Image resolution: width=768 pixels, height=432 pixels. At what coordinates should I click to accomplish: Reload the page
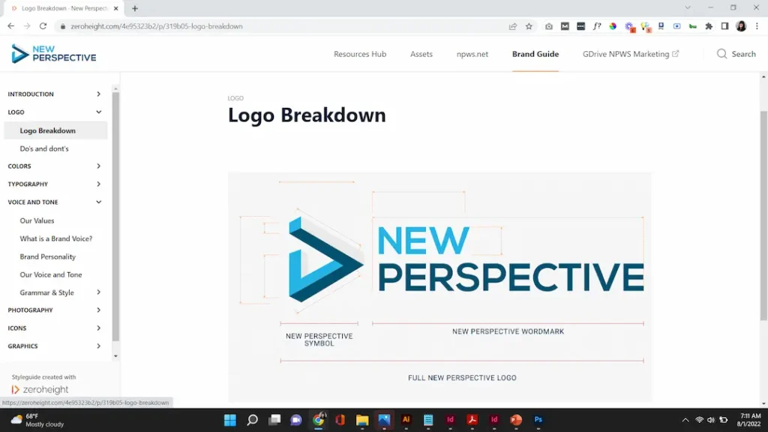(x=43, y=26)
